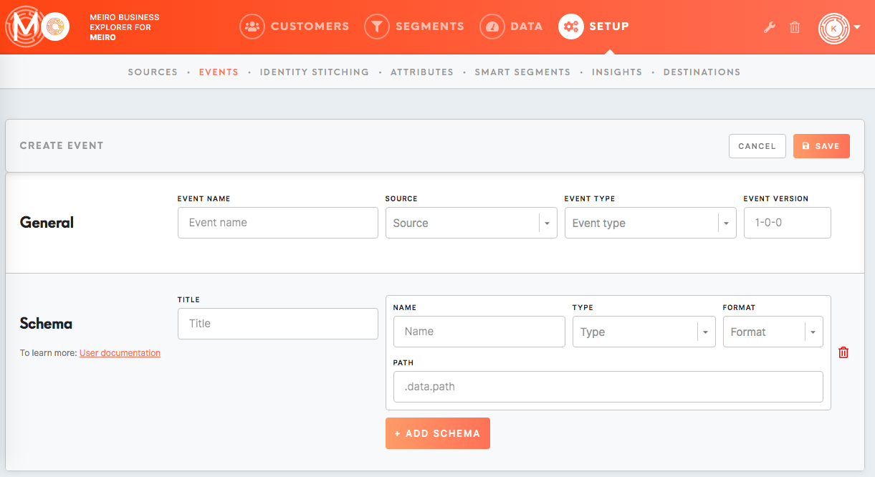Click the Add Schema button
Image resolution: width=875 pixels, height=477 pixels.
point(438,433)
